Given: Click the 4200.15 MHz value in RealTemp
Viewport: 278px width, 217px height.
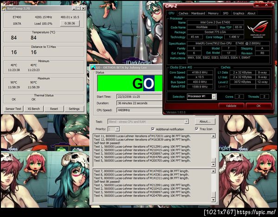Looking at the screenshot, I should tap(44, 17).
